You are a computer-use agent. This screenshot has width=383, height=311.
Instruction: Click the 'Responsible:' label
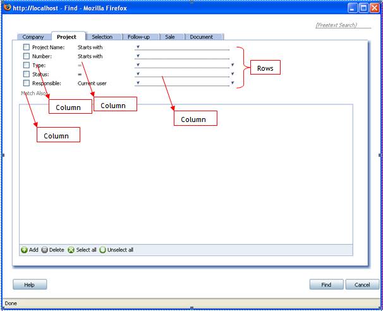47,83
